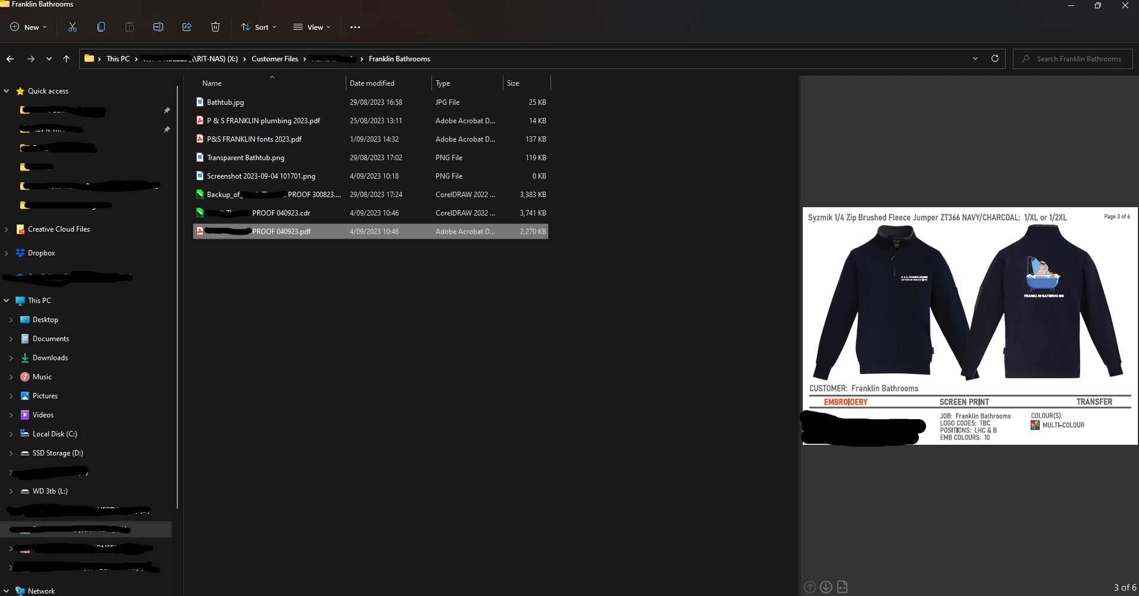Click the navigation pane scrollbar
This screenshot has height=596, width=1139.
click(x=177, y=298)
